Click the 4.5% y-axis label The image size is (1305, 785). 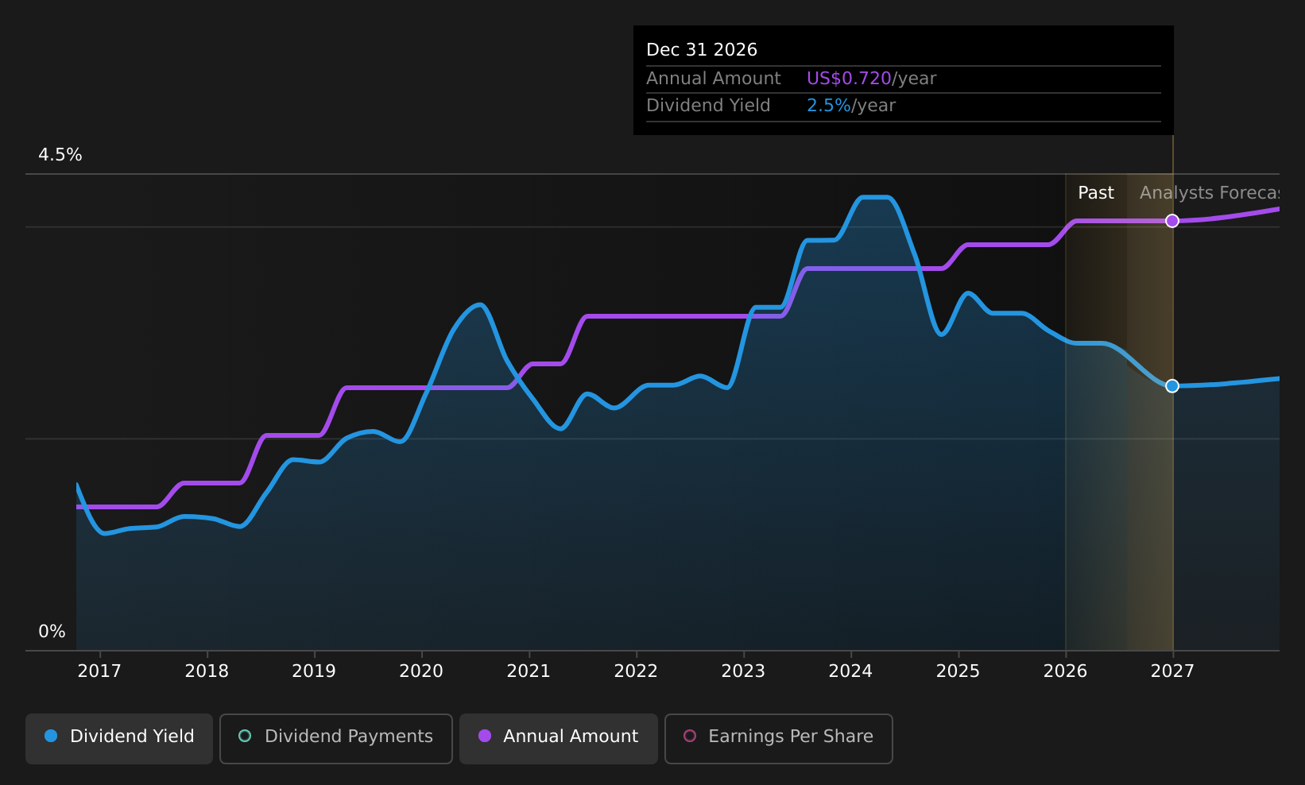coord(60,155)
